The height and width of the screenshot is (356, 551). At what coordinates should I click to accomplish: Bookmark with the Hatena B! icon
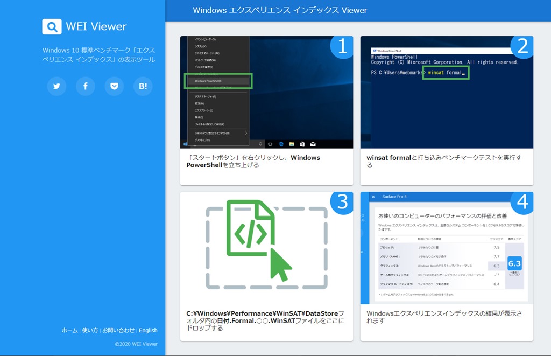click(x=143, y=86)
